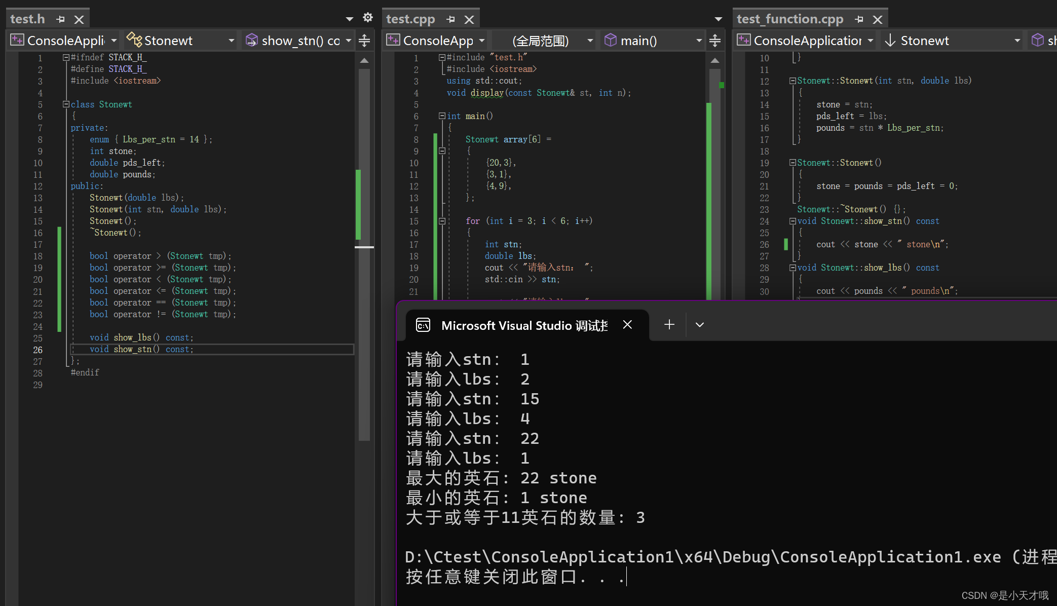The image size is (1057, 606).
Task: Open document list dropdown of test.h pane
Action: (349, 19)
